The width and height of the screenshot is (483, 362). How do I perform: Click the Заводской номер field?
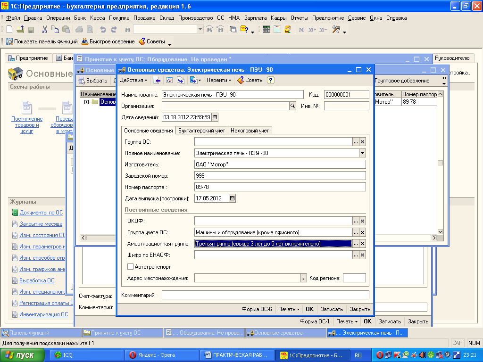(x=280, y=176)
